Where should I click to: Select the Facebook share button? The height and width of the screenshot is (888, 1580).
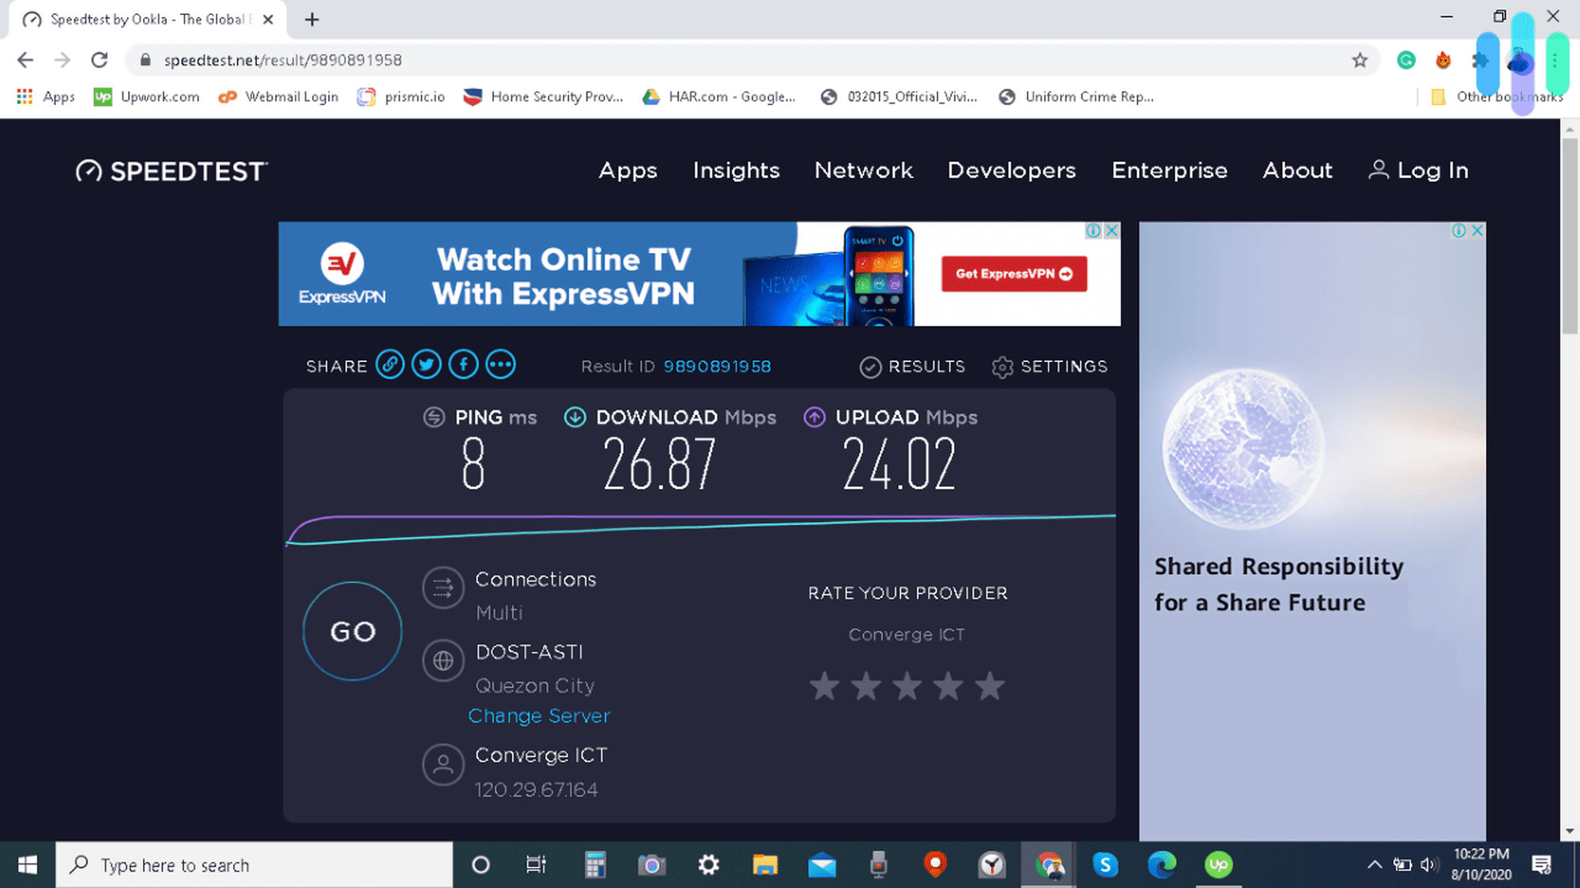tap(462, 365)
